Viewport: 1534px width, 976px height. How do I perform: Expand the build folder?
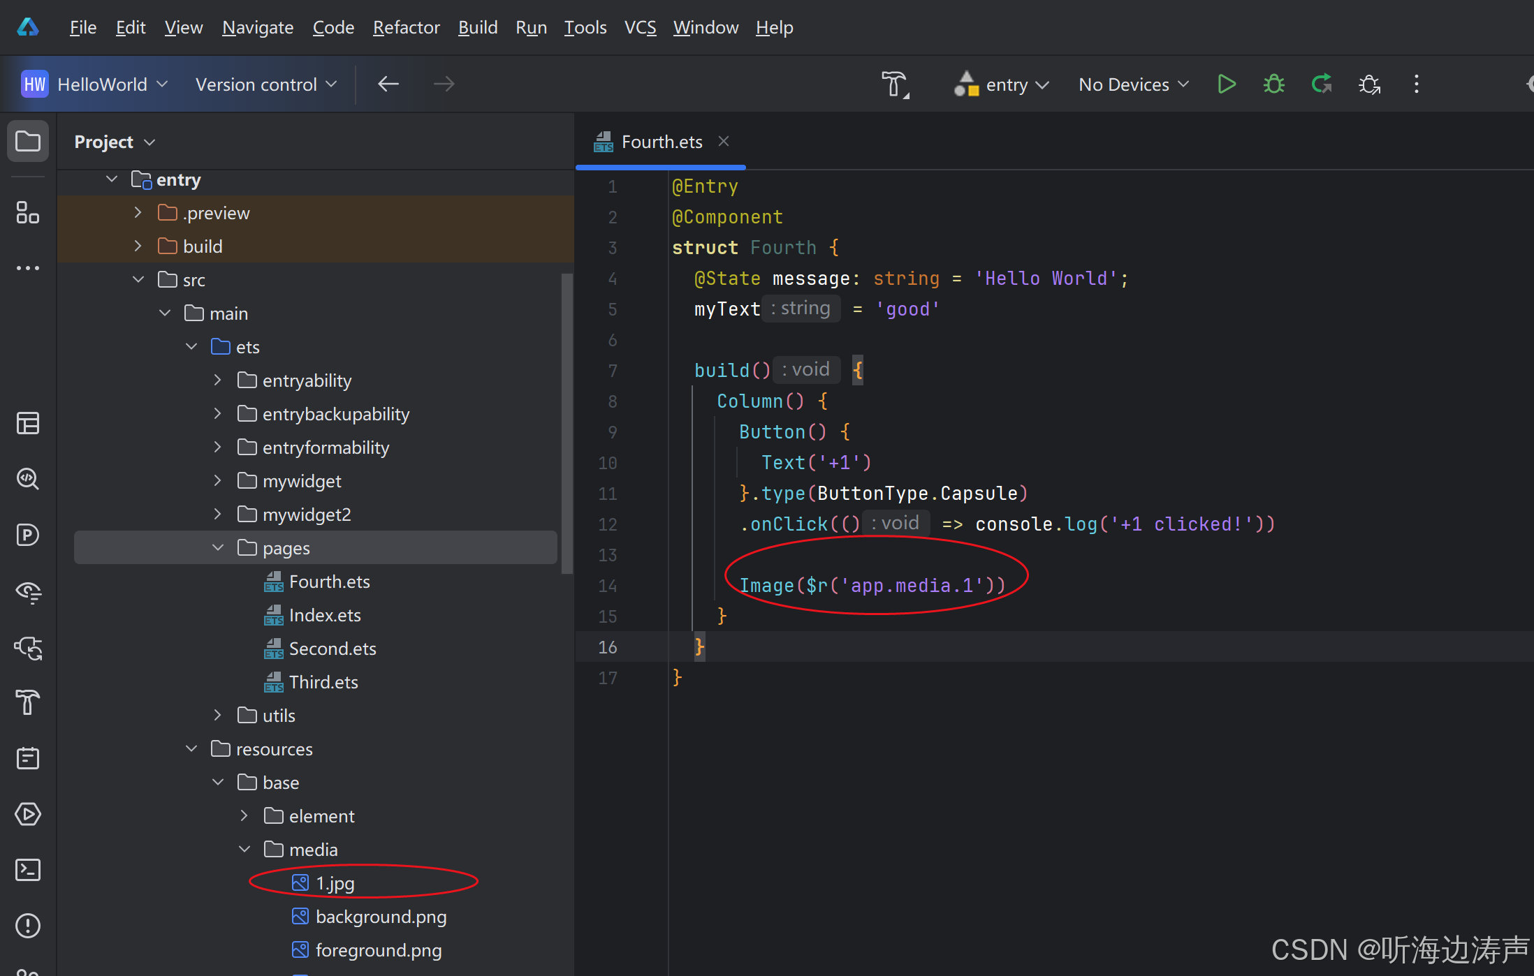coord(138,246)
